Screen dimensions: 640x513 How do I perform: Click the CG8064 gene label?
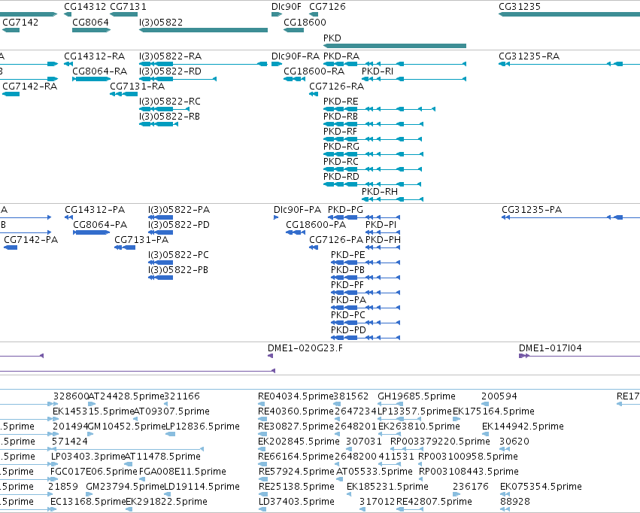tap(90, 22)
